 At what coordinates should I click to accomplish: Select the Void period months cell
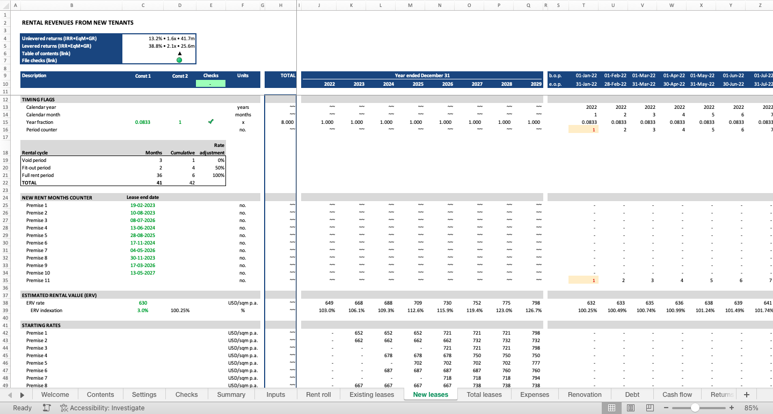(143, 160)
